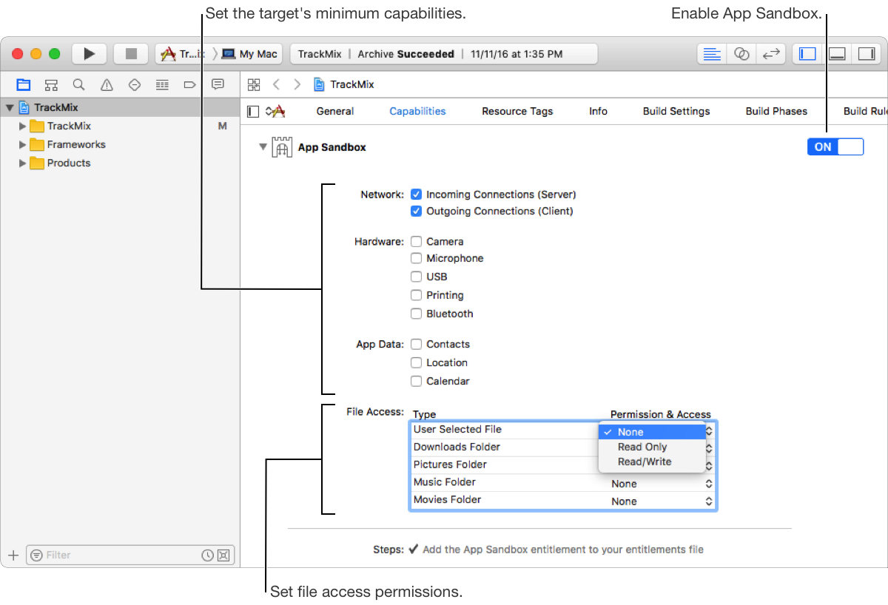Toggle the navigator pane visibility
The height and width of the screenshot is (605, 888).
(807, 54)
